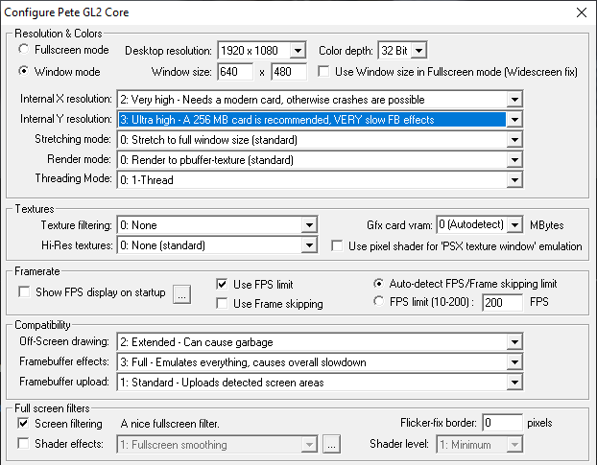Check Show FPS display on startup
The height and width of the screenshot is (465, 597).
(x=24, y=292)
